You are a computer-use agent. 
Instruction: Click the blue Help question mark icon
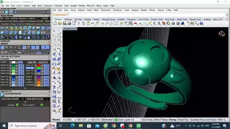(x=201, y=23)
